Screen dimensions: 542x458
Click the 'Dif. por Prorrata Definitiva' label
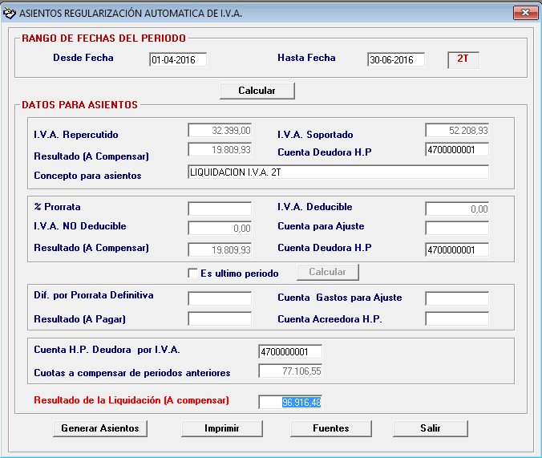click(94, 295)
